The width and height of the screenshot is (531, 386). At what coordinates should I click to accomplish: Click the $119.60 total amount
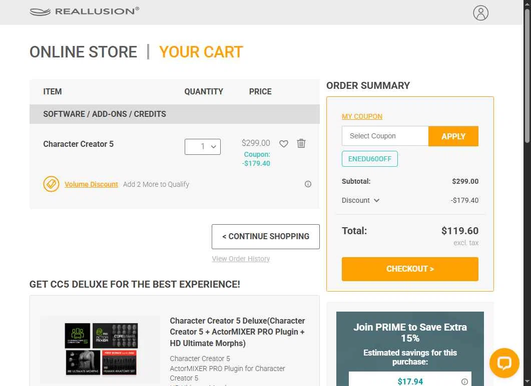pos(460,231)
